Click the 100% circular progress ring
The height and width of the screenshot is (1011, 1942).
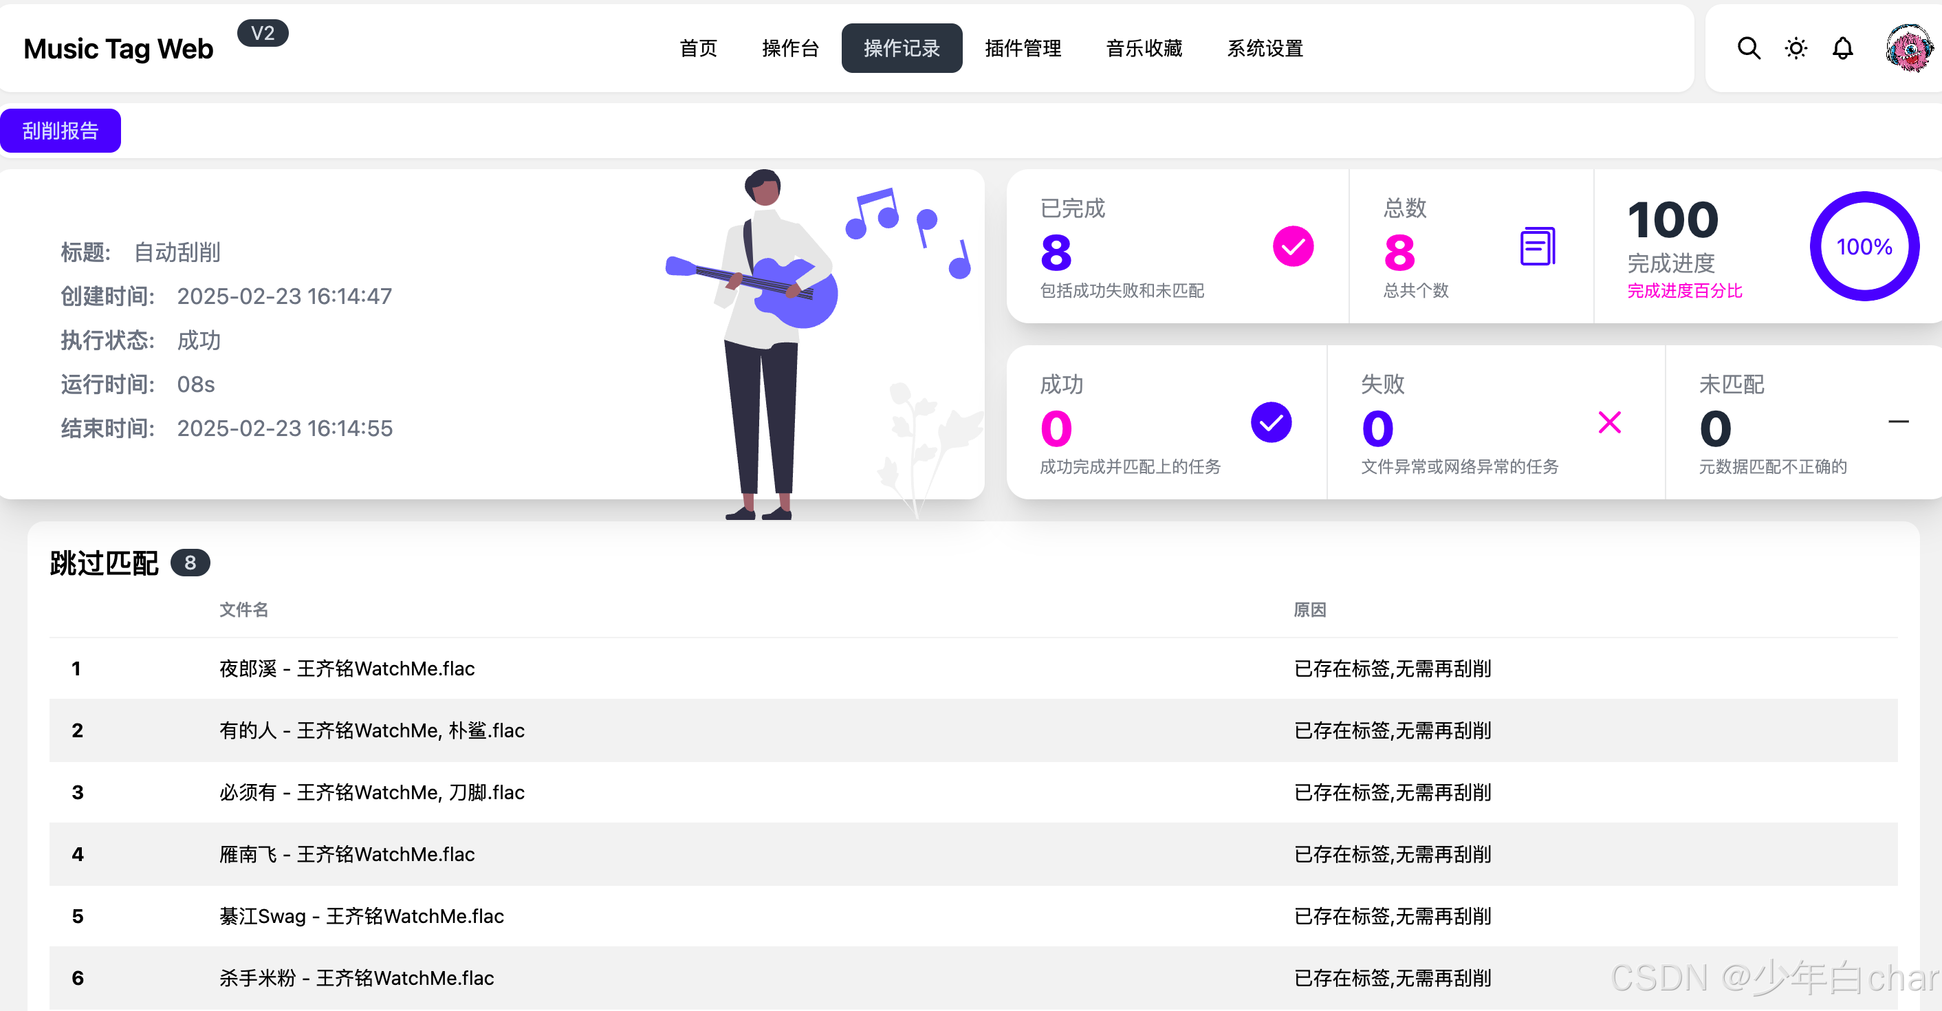pyautogui.click(x=1864, y=246)
